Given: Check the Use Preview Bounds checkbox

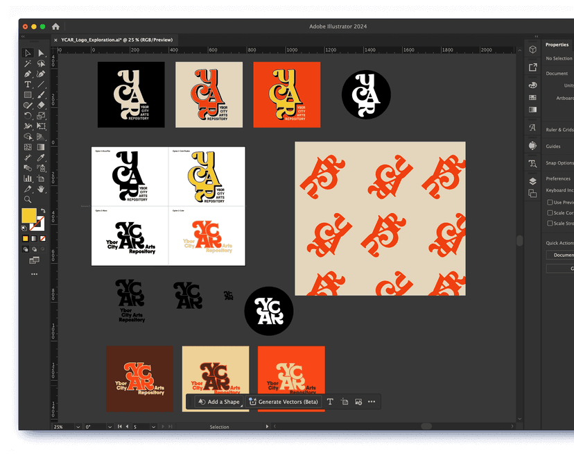Looking at the screenshot, I should (550, 203).
